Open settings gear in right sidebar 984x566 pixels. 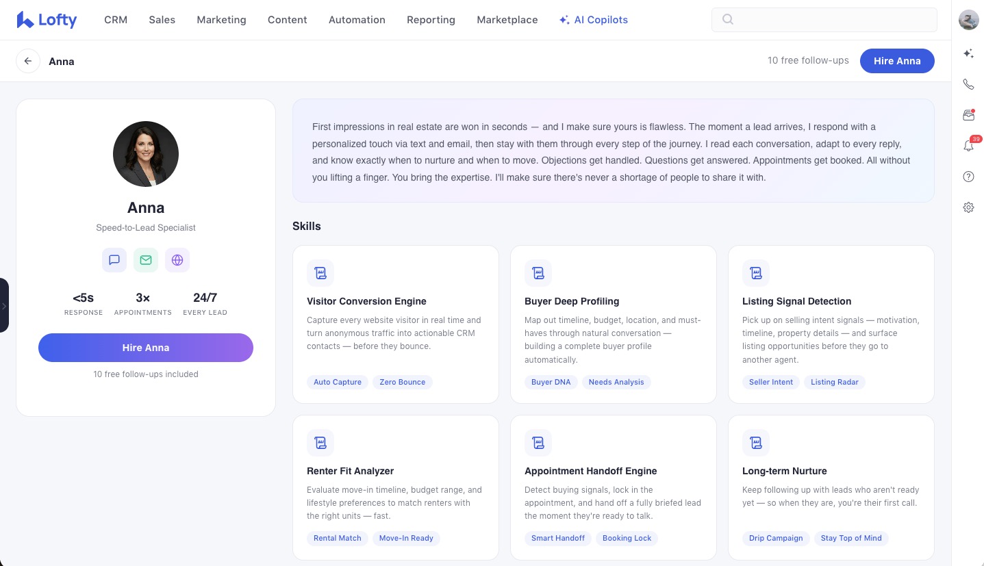[968, 207]
